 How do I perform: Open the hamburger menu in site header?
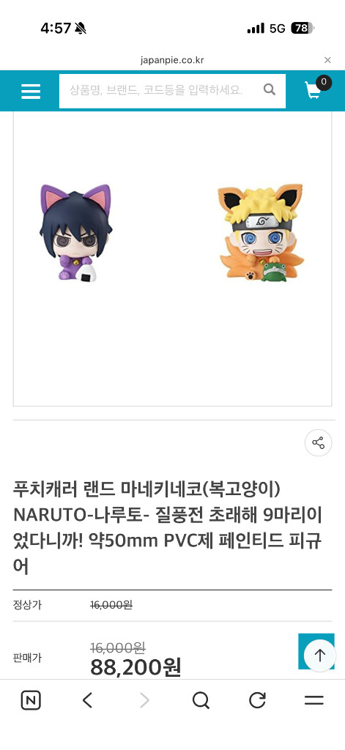coord(31,91)
